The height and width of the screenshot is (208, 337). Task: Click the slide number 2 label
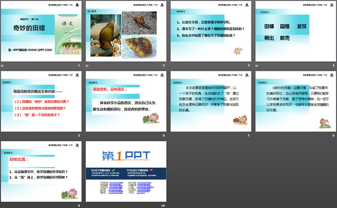164,65
